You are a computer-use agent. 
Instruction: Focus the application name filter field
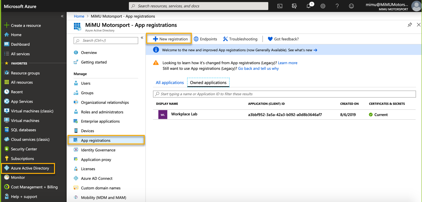[x=284, y=94]
